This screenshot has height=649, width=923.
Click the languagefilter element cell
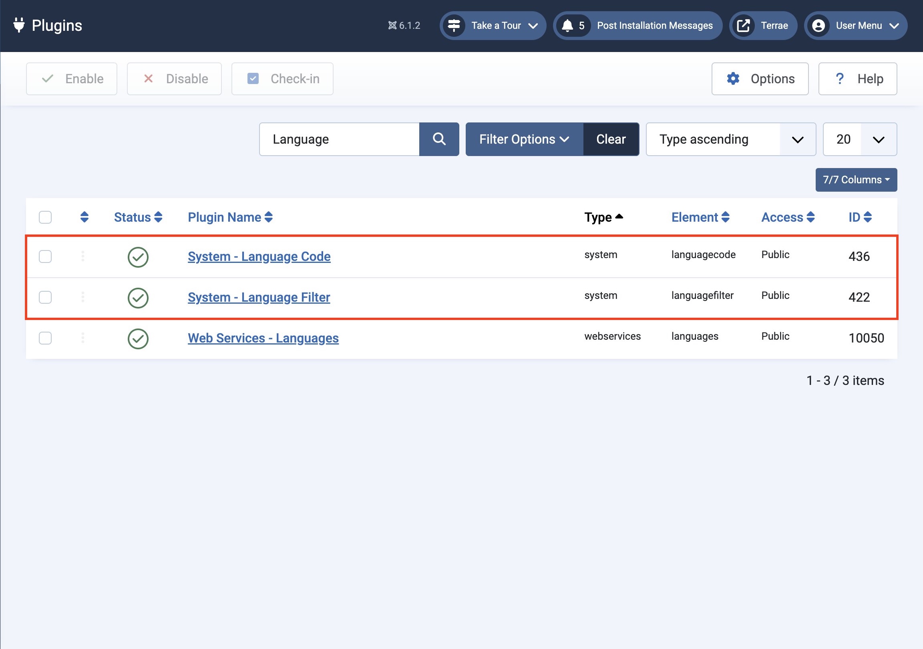tap(702, 296)
